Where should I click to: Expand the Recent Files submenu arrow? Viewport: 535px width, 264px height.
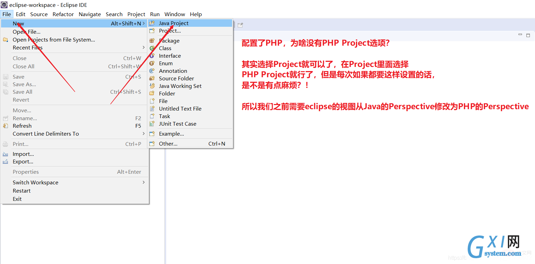coord(144,47)
